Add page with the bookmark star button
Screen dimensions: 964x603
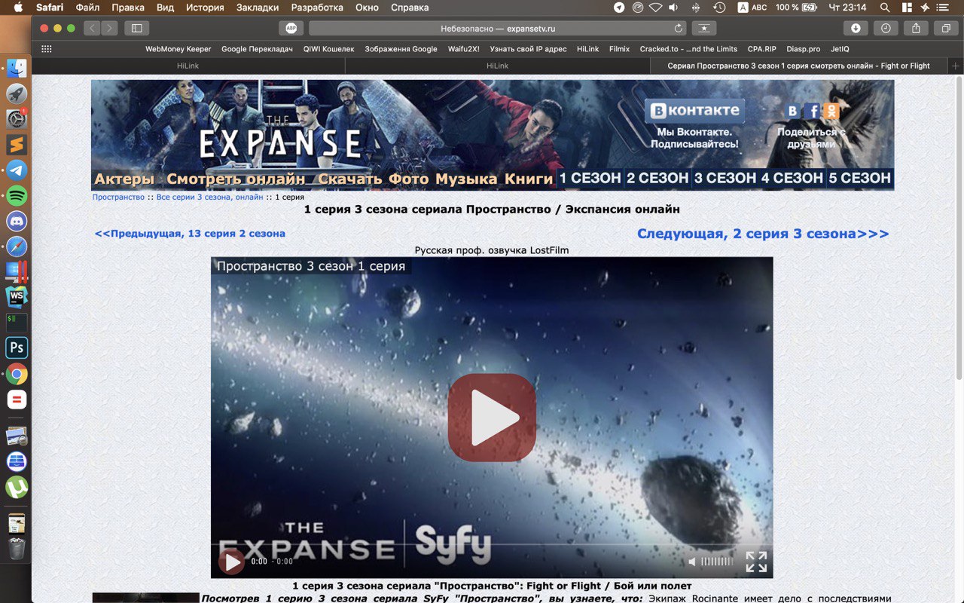point(704,28)
